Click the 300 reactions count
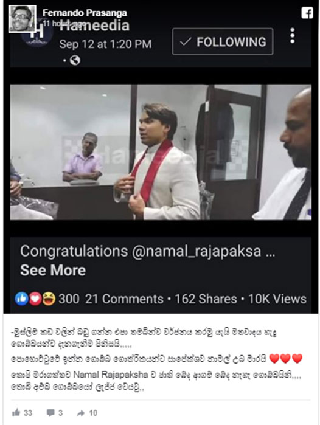The width and height of the screenshot is (320, 425). [x=69, y=299]
